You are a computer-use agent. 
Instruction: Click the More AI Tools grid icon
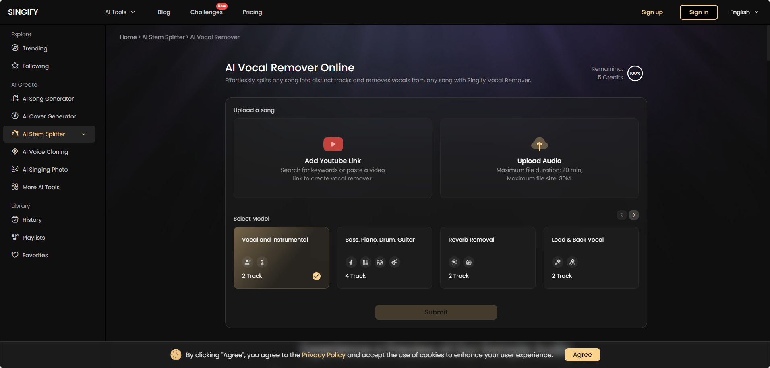[15, 187]
